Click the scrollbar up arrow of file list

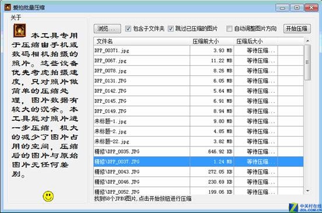[x=307, y=41]
